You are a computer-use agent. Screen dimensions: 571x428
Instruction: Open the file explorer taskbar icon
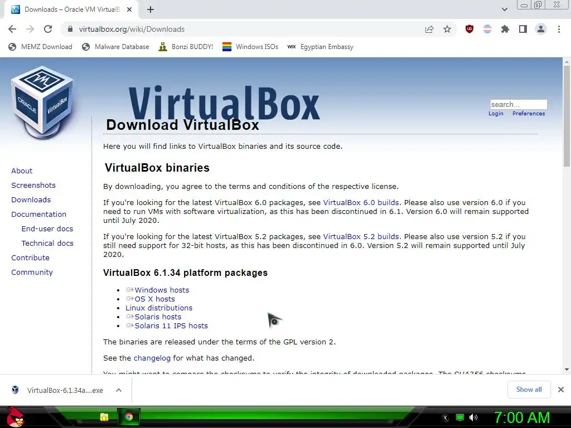[104, 417]
